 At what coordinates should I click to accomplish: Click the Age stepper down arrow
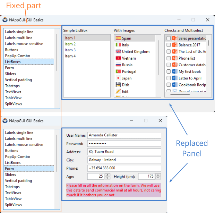pyautogui.click(x=108, y=178)
